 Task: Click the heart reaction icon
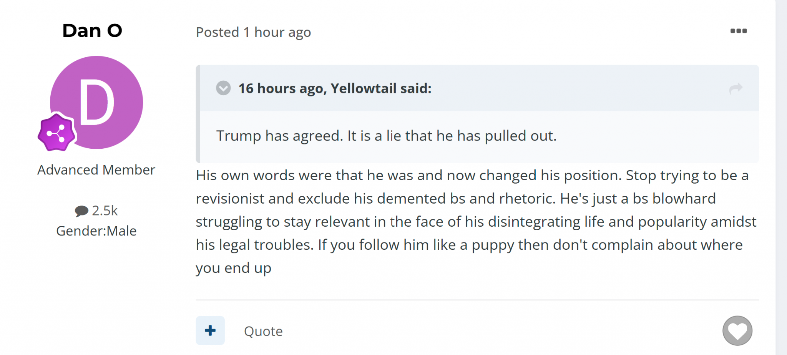[737, 330]
